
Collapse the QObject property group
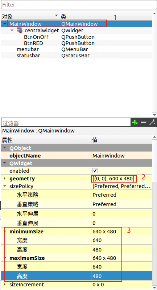(x=5, y=148)
